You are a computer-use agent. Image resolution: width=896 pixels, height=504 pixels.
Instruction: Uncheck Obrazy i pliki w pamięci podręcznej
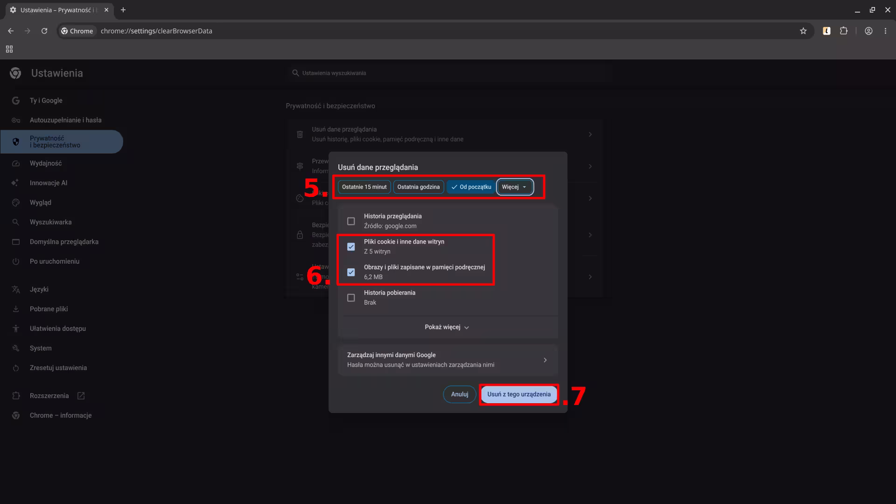coord(351,272)
